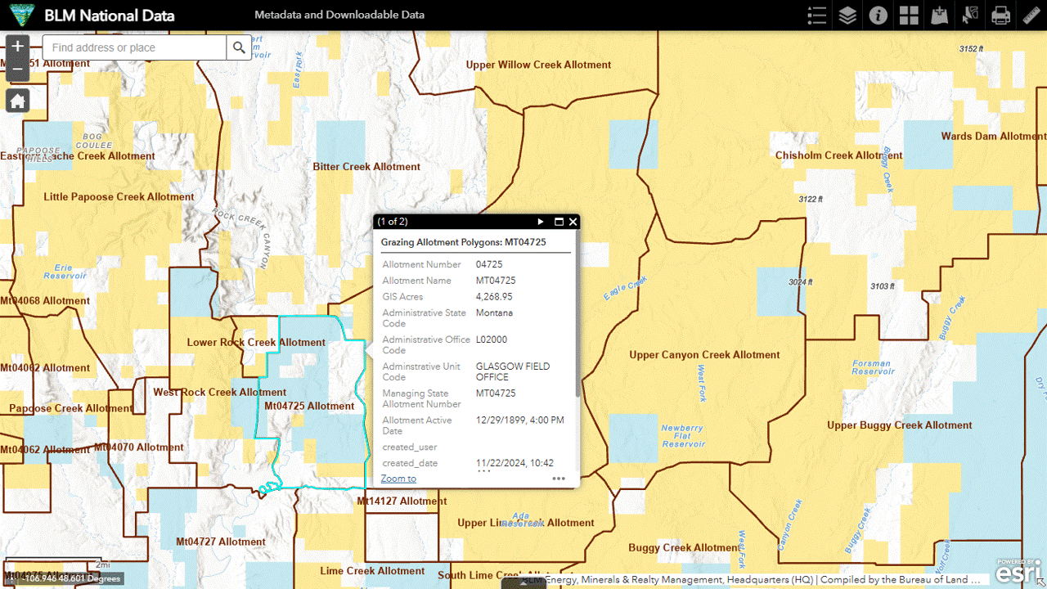Open Metadata and Downloadable Data link
1047x589 pixels.
click(339, 16)
